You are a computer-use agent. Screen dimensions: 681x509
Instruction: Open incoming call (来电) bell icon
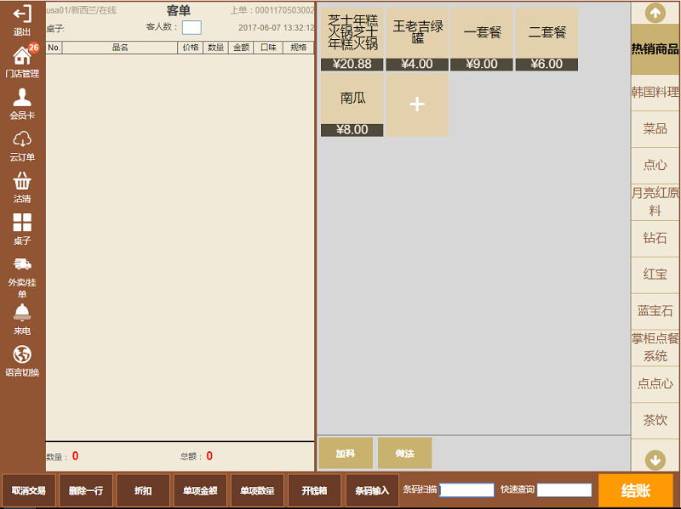pos(22,312)
